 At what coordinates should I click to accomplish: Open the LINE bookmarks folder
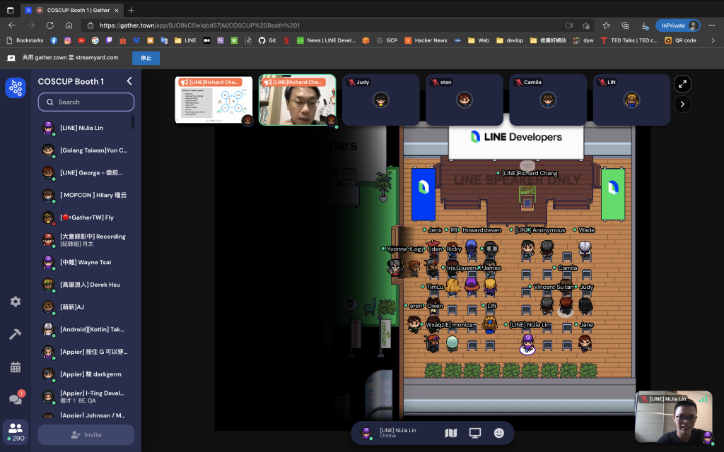point(185,40)
